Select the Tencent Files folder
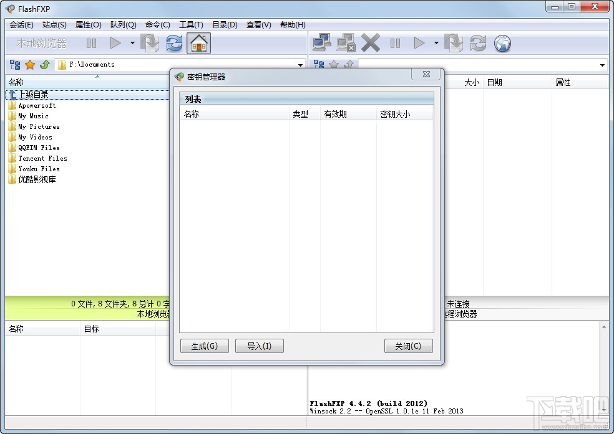The height and width of the screenshot is (434, 614). pos(41,158)
